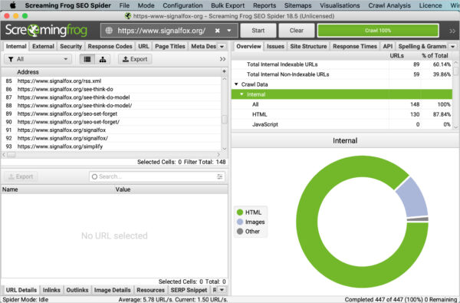Switch to list view icon
460x303 pixels.
(87, 59)
